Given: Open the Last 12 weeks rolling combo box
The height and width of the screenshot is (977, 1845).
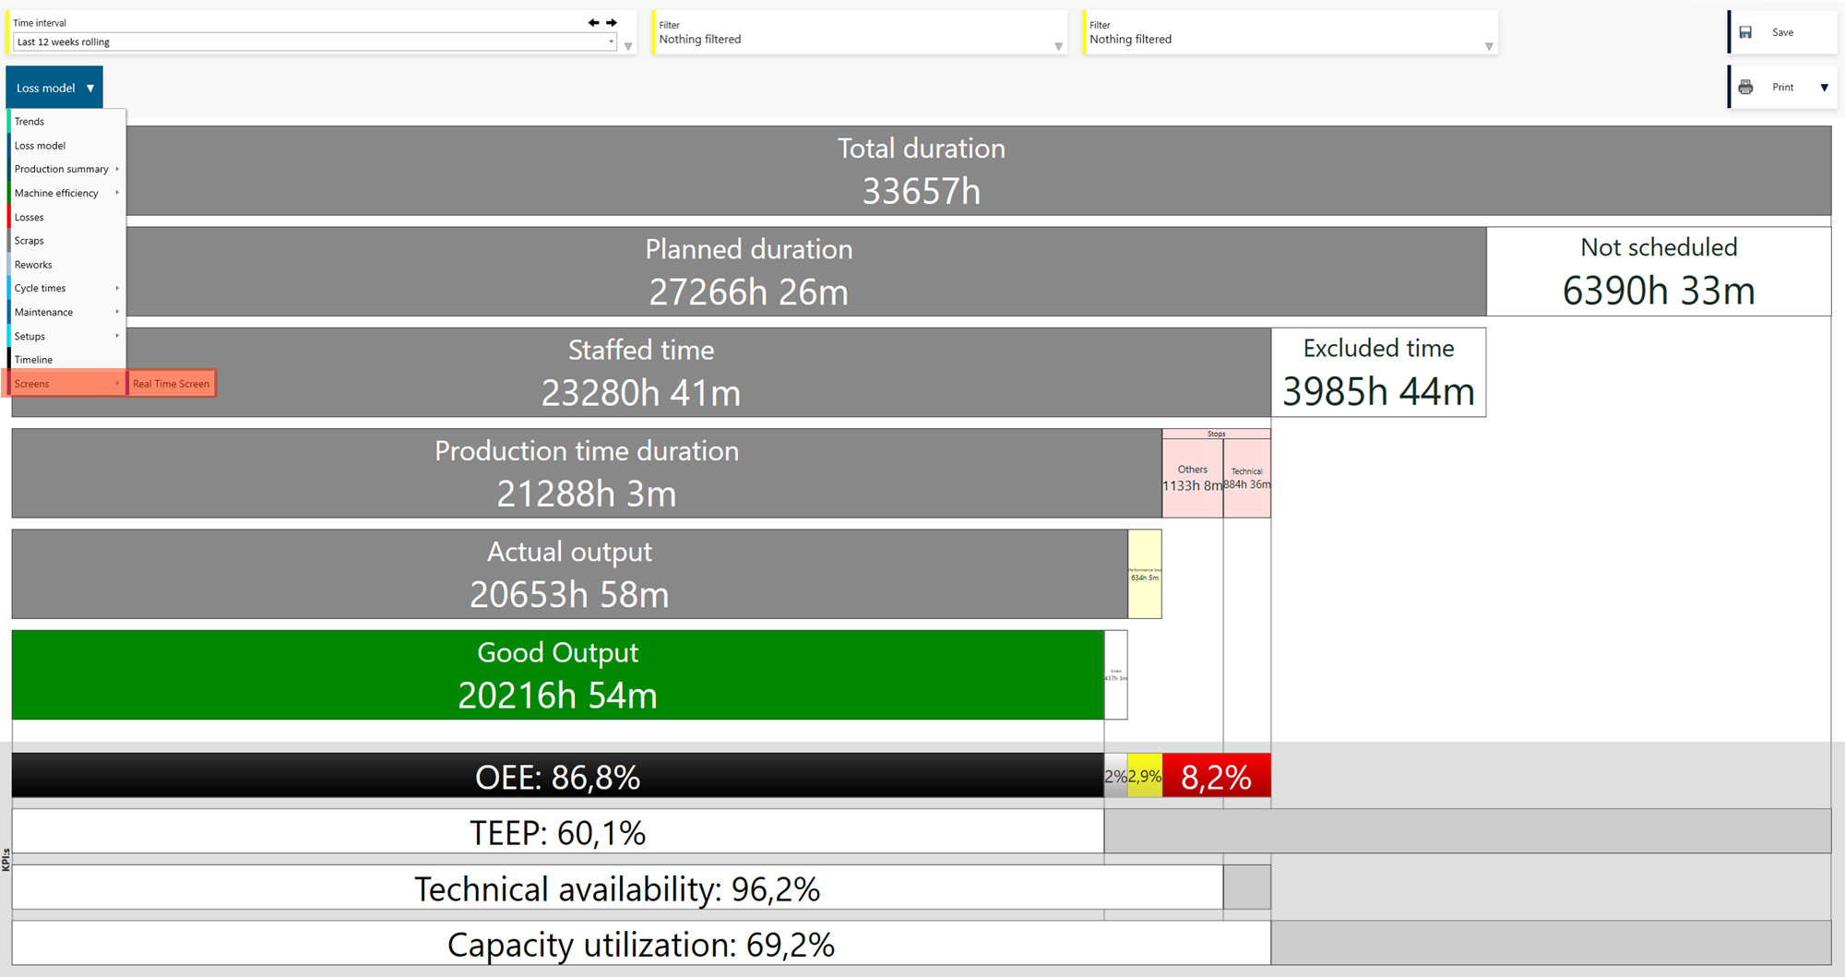Looking at the screenshot, I should 314,42.
